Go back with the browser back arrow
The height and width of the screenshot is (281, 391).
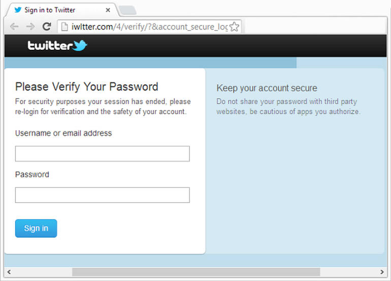(x=14, y=26)
